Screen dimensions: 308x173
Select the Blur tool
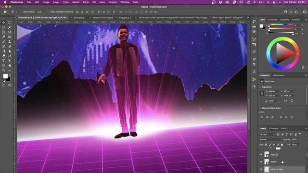[x=10, y=51]
